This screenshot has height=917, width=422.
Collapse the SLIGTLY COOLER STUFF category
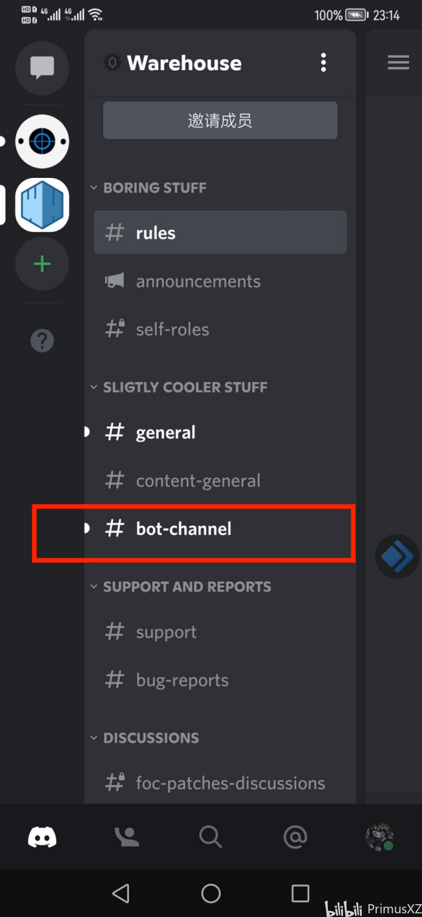(x=179, y=388)
